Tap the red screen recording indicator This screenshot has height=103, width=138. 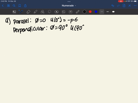(x=121, y=1)
